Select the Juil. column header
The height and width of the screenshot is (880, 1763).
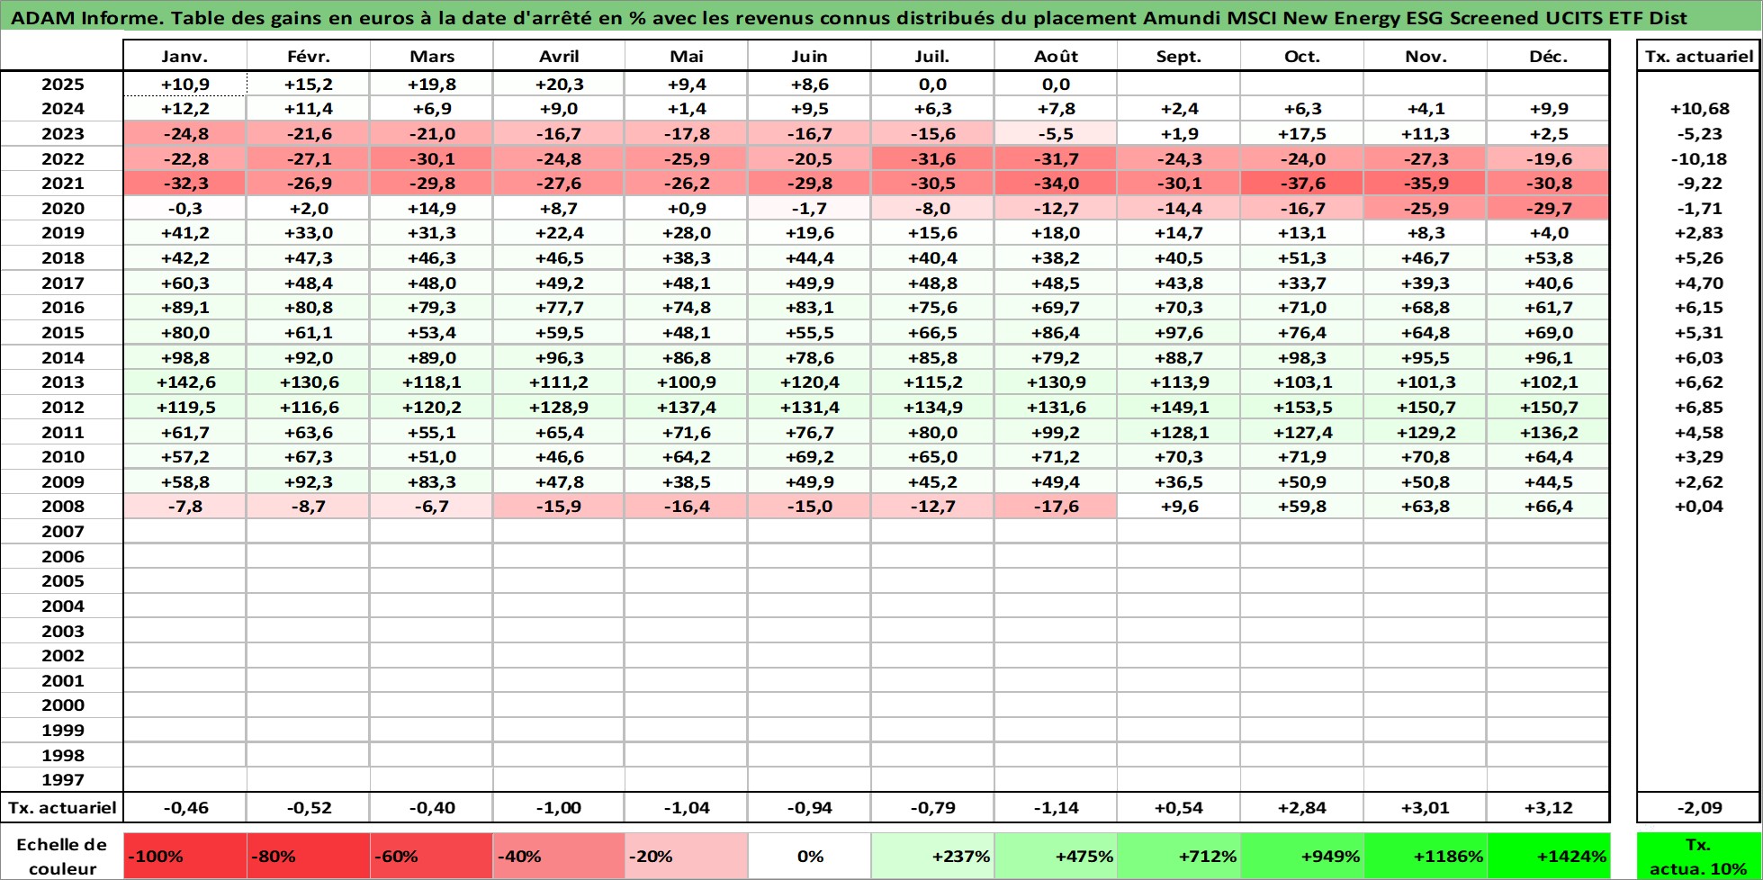click(x=932, y=56)
